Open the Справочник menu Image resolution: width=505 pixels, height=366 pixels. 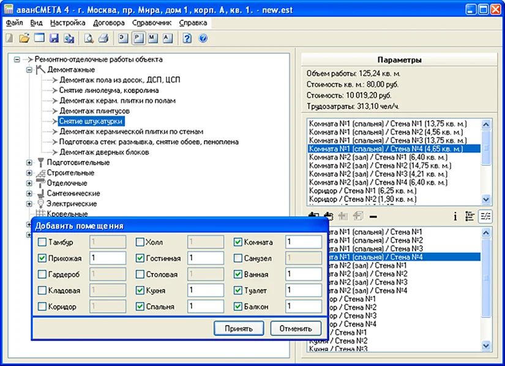(152, 23)
